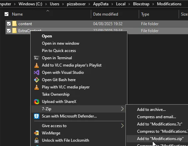188x146 pixels.
Task: Click the ShareX icon
Action: point(37,102)
